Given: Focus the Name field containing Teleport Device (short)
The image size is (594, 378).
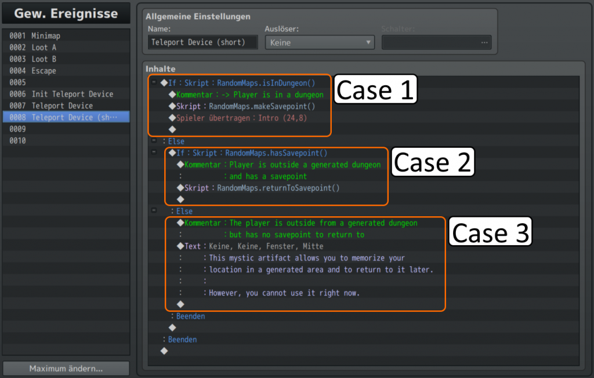Looking at the screenshot, I should (x=202, y=42).
